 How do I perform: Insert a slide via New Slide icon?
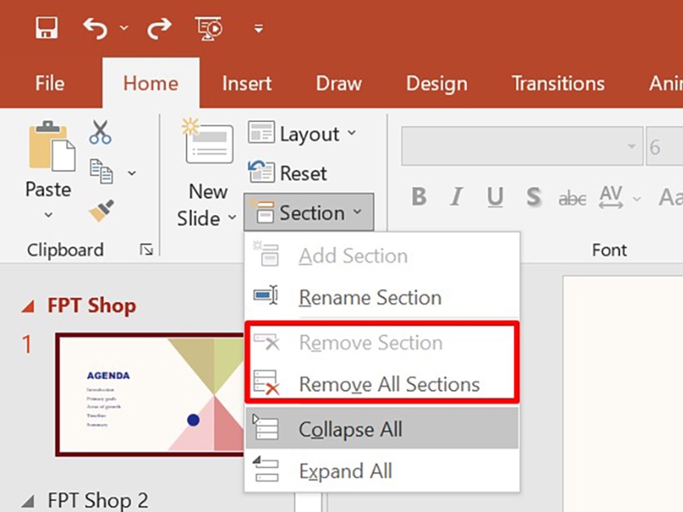click(x=207, y=140)
